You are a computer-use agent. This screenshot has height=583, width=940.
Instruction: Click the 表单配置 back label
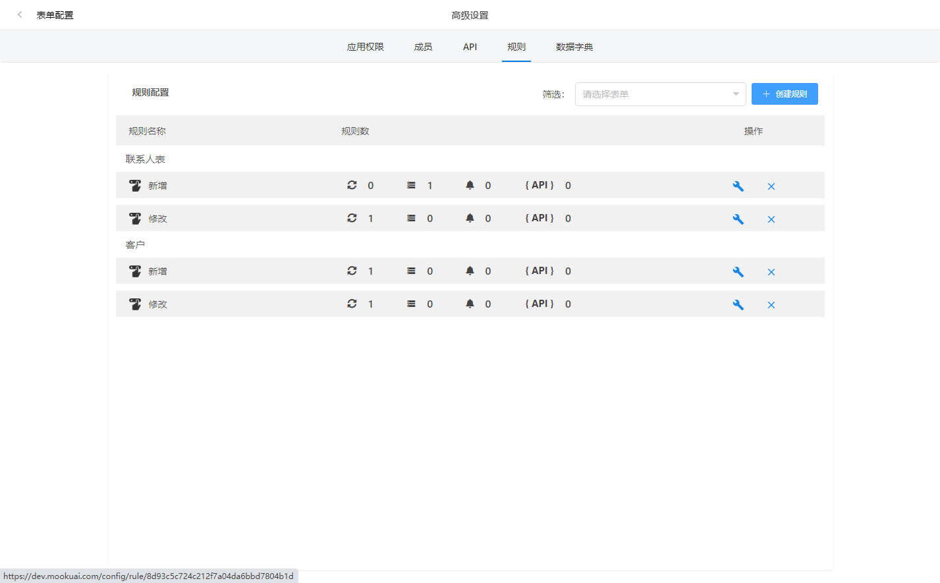click(x=55, y=15)
